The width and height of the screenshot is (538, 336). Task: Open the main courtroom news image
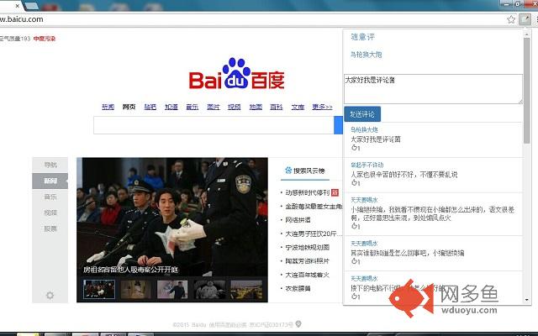click(x=172, y=216)
